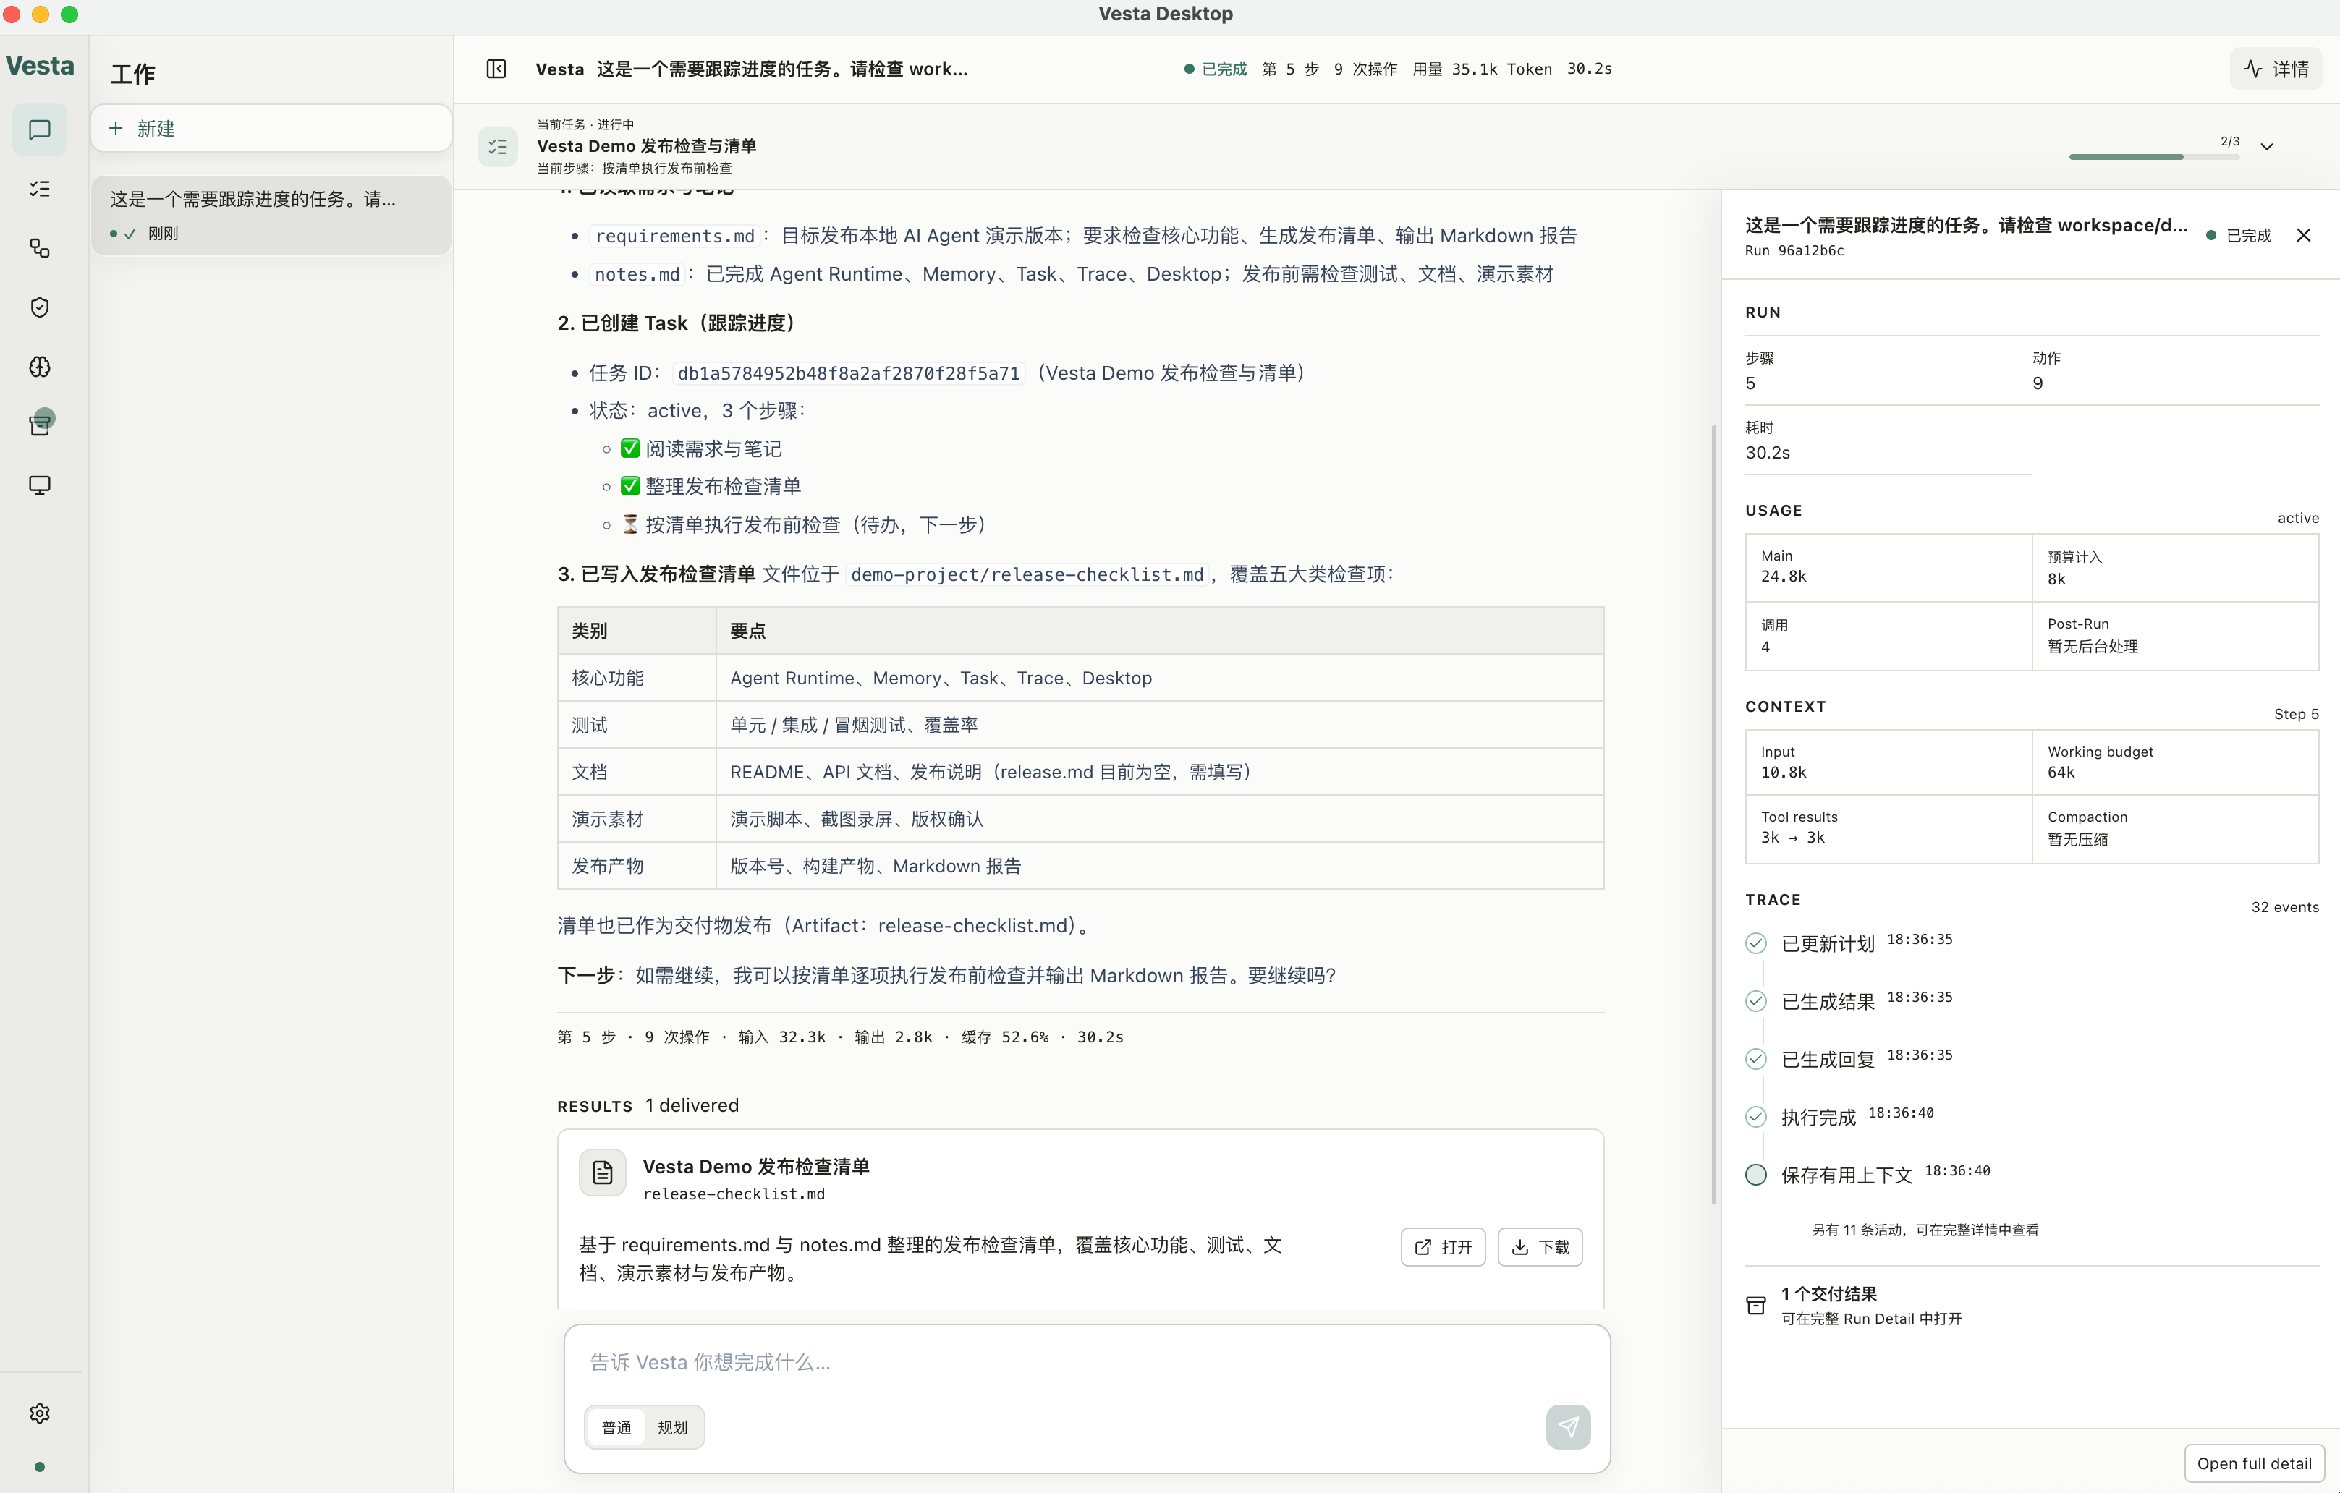2340x1493 pixels.
Task: Open the archive box sidebar icon
Action: (40, 425)
